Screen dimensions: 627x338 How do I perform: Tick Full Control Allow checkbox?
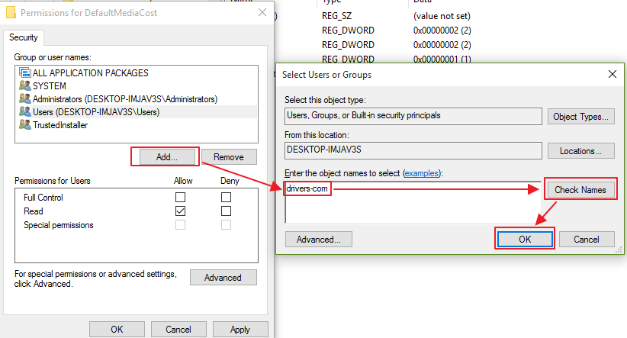point(180,197)
